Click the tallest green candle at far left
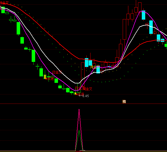 pyautogui.click(x=18, y=28)
